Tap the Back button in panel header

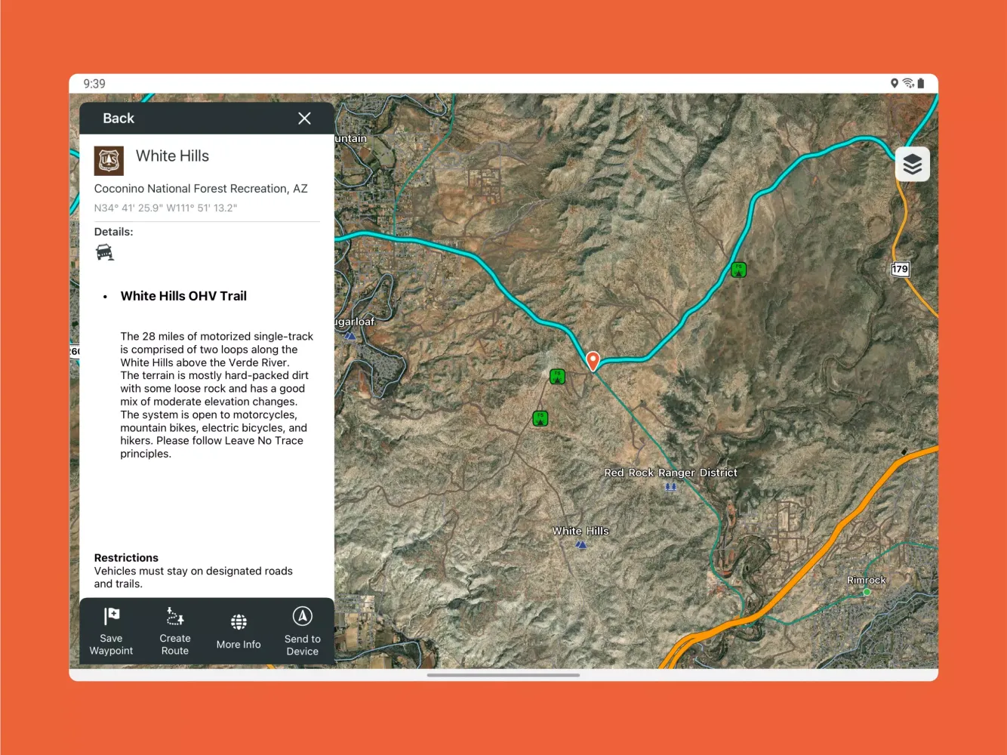(119, 119)
